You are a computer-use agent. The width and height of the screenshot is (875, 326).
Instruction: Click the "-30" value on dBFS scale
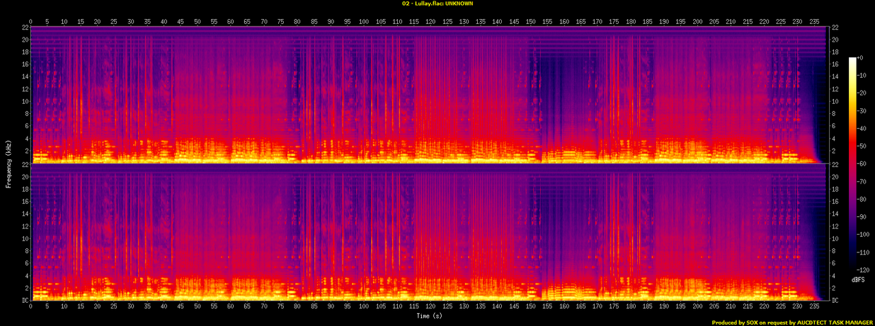[x=863, y=111]
